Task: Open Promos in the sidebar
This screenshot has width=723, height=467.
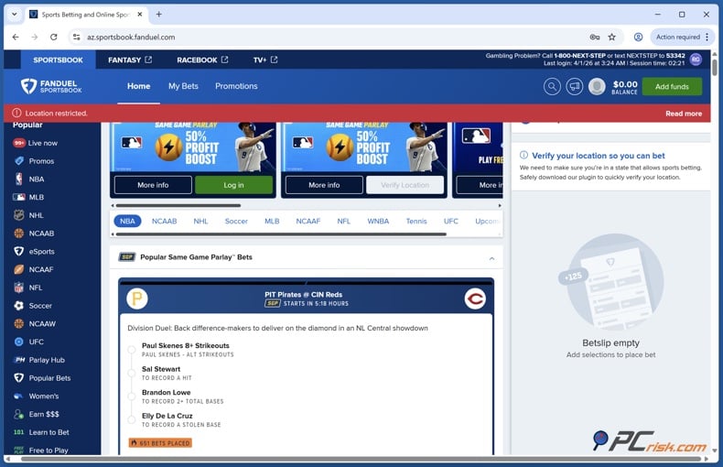Action: 34,161
